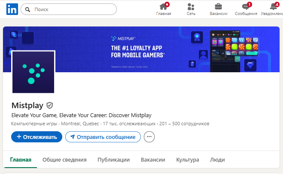This screenshot has height=174, width=283.
Task: Click Отправить сообщение button
Action: (x=103, y=137)
